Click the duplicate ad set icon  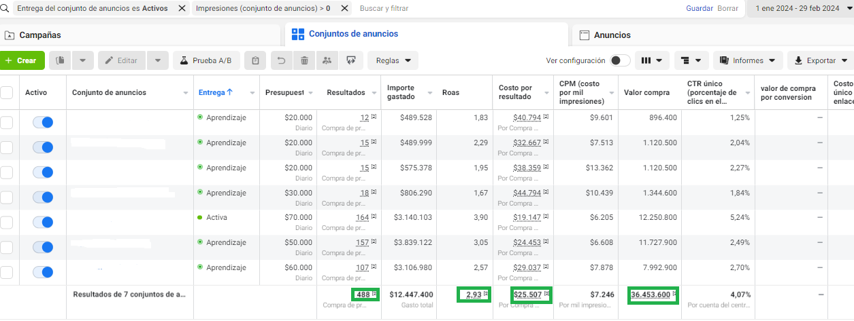click(61, 60)
